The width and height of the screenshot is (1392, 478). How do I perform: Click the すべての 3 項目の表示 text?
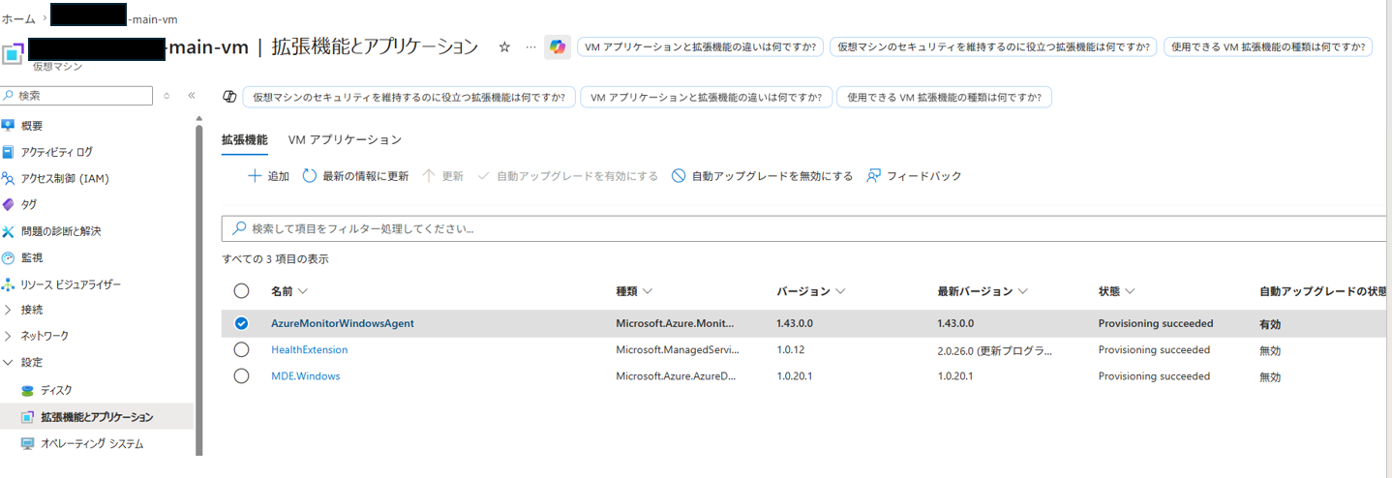tap(275, 259)
